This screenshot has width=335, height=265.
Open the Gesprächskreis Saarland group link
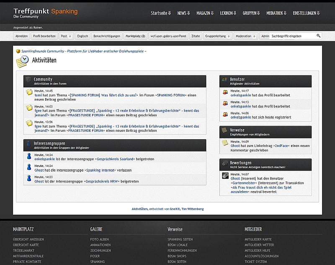(x=116, y=159)
